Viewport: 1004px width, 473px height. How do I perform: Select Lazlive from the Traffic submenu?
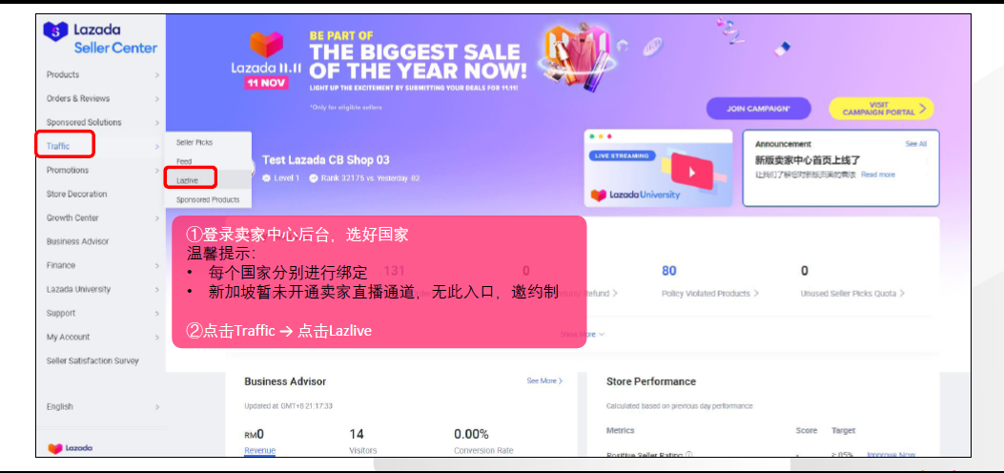188,180
